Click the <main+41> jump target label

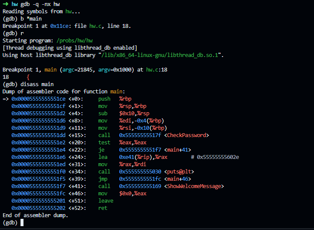coord(178,150)
